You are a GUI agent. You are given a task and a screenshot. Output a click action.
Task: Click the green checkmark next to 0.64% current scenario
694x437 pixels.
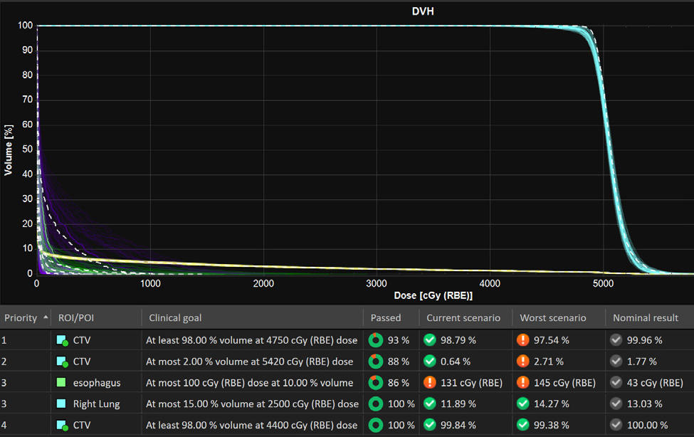[x=430, y=362]
